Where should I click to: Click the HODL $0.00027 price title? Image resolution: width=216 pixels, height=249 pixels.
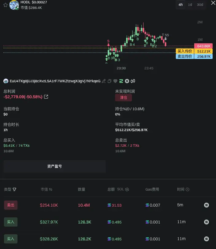(34, 2)
